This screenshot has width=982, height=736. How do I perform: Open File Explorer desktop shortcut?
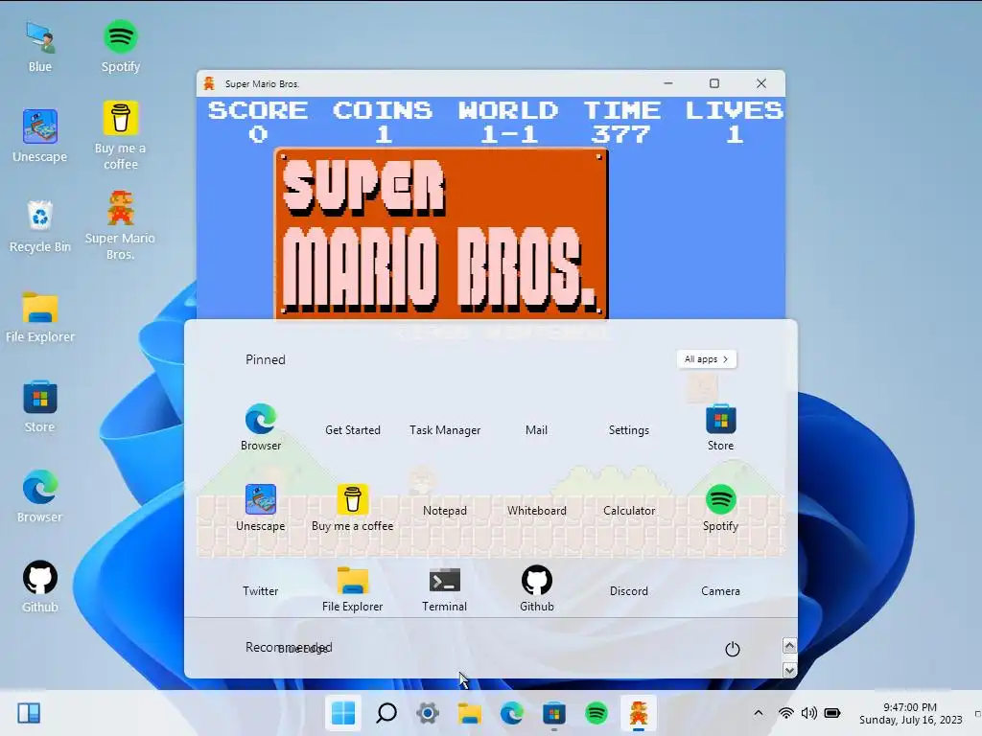coord(40,317)
